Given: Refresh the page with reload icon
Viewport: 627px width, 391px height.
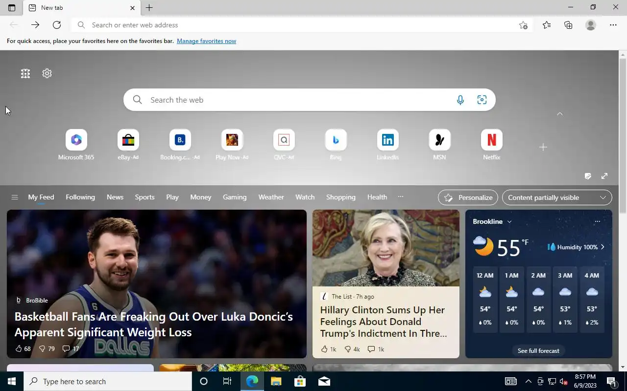Looking at the screenshot, I should pos(57,25).
